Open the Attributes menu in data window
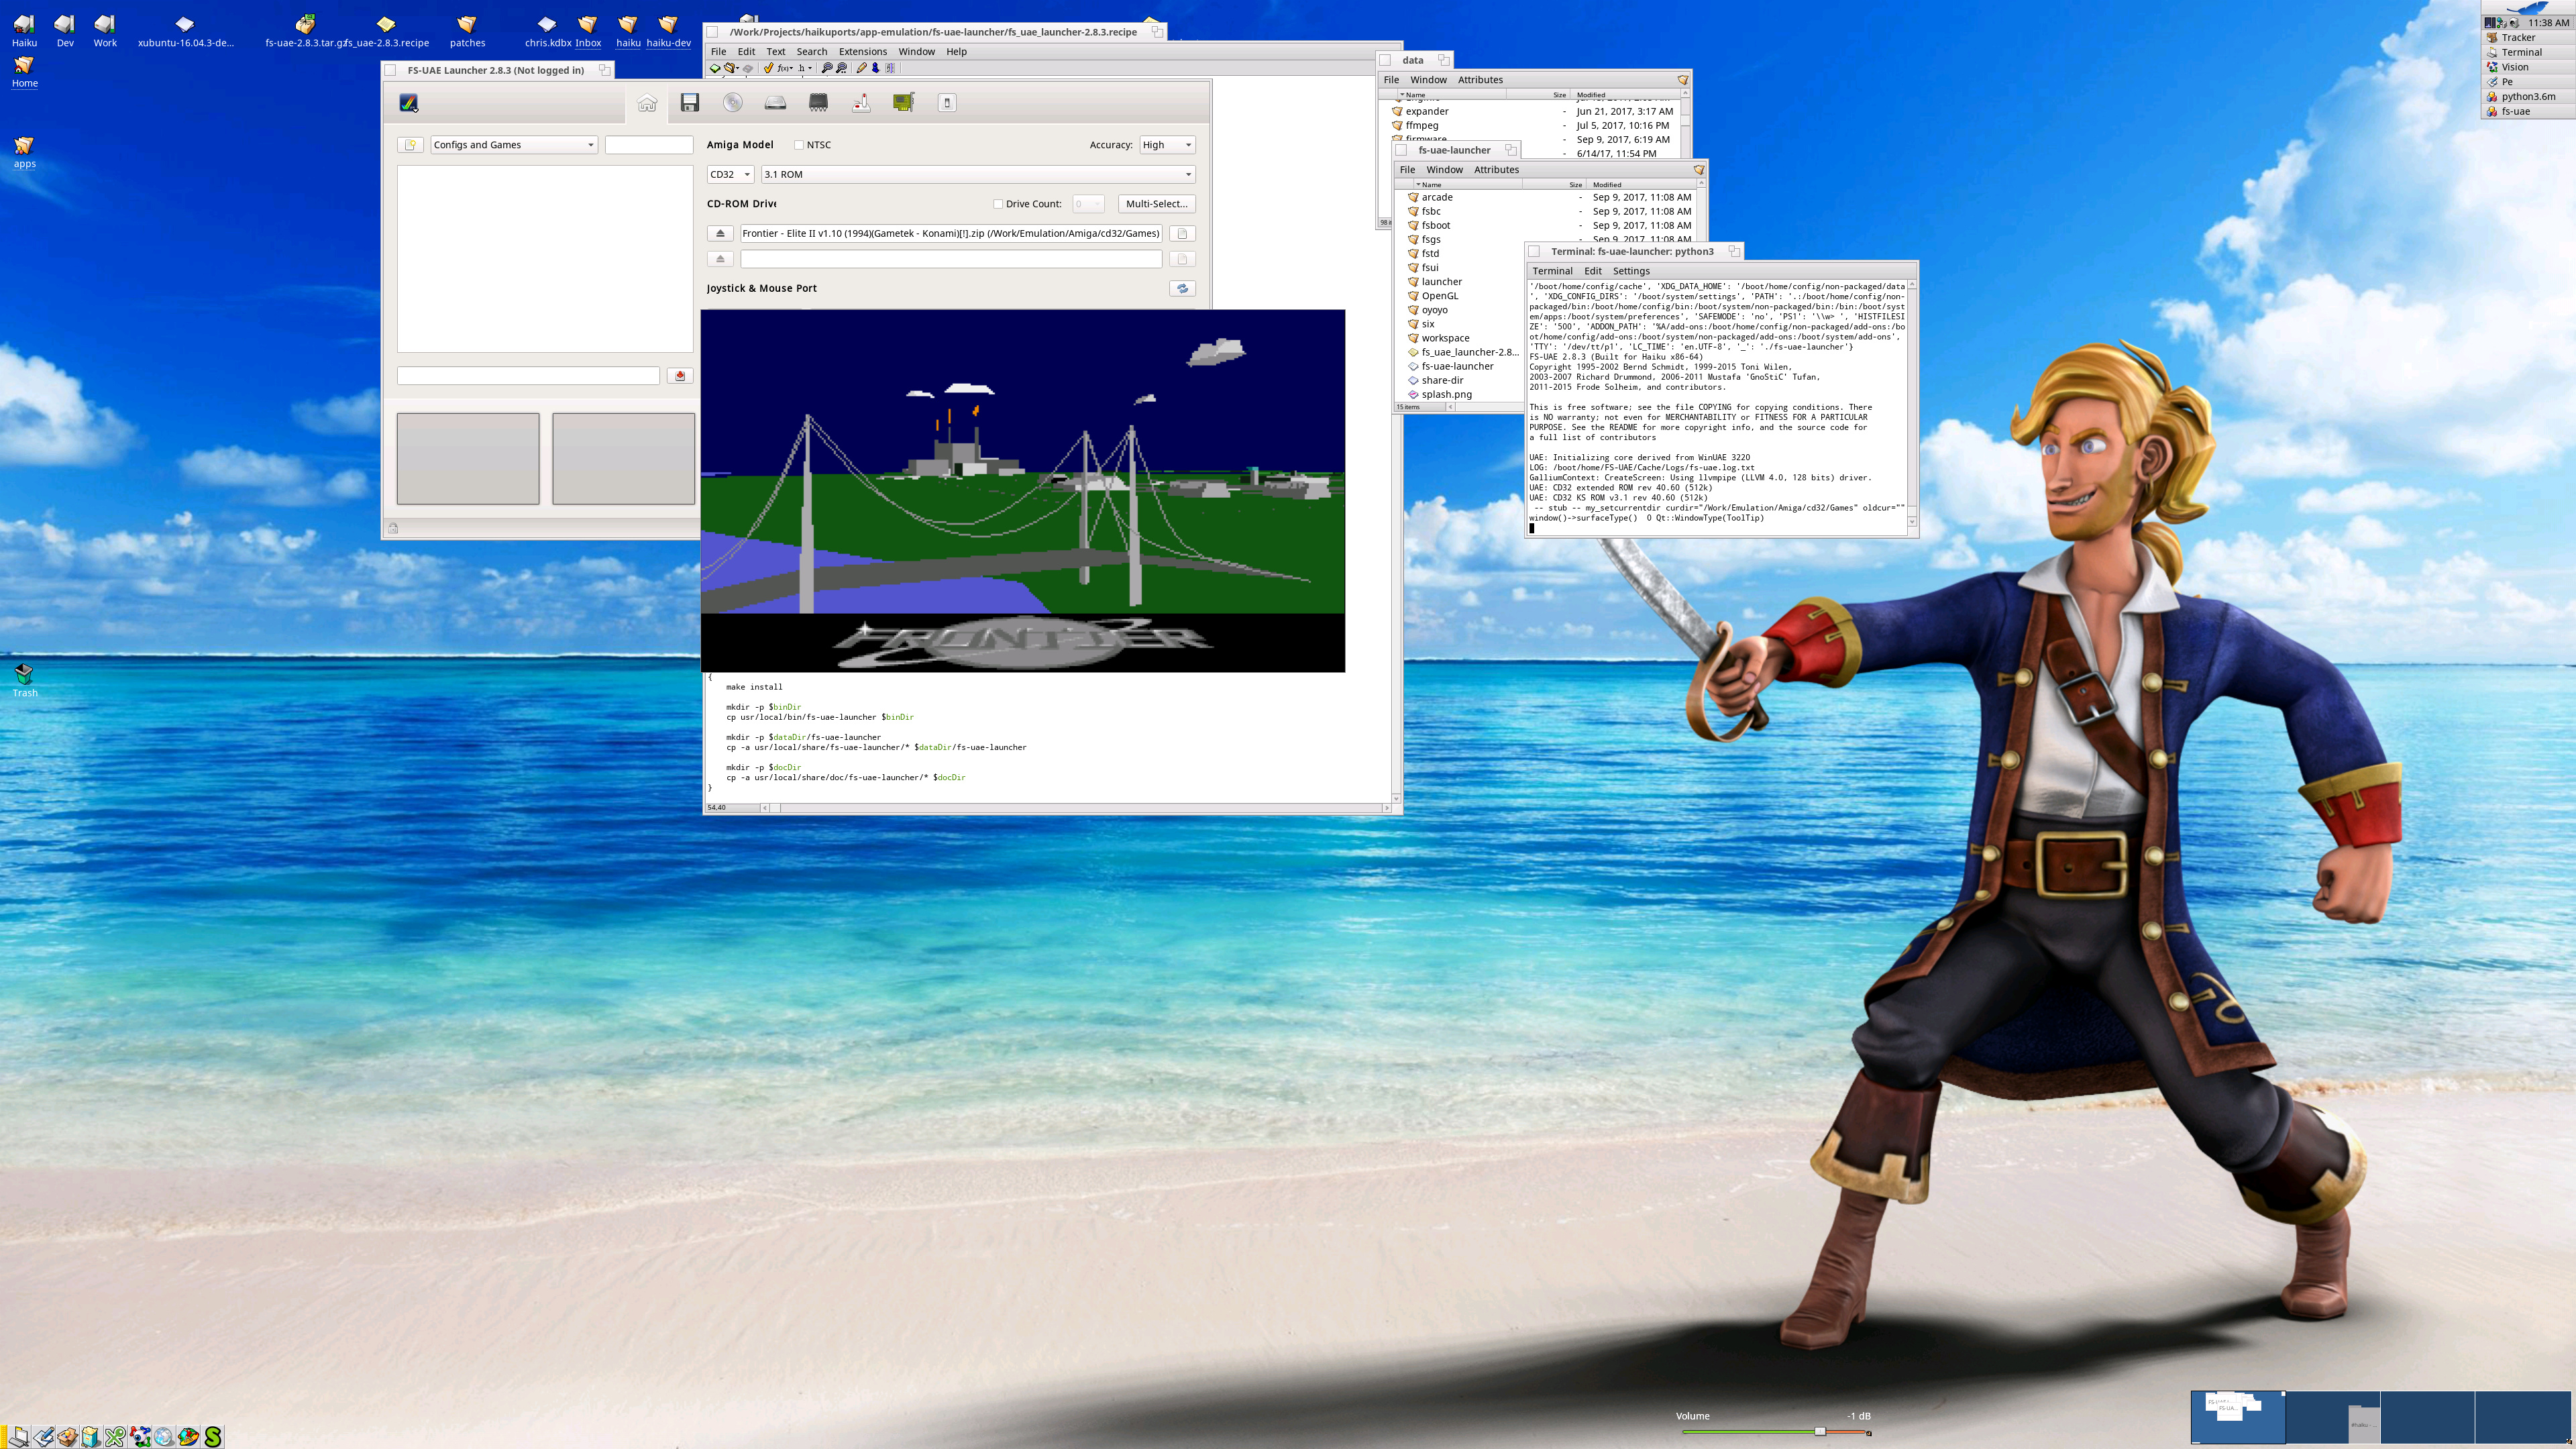 pos(1480,80)
